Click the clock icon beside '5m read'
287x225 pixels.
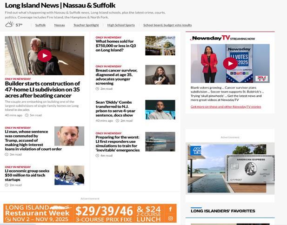point(27,115)
